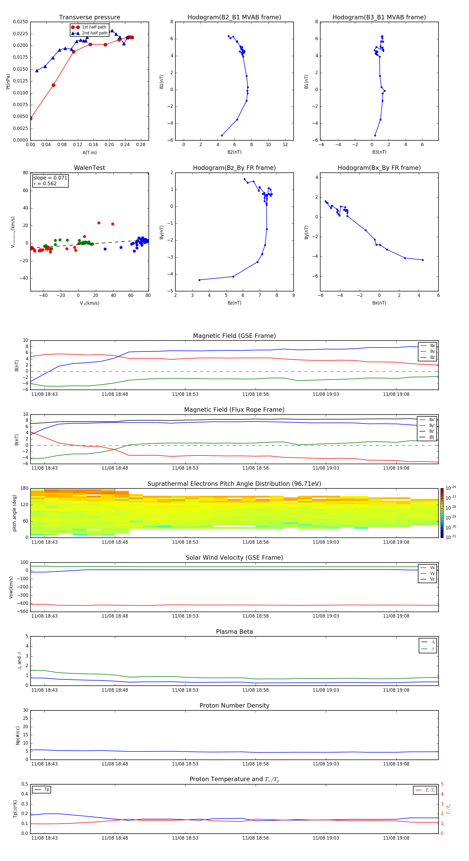This screenshot has height=861, width=469.
Task: Click the pitch angle colorbar
Action: tap(442, 513)
